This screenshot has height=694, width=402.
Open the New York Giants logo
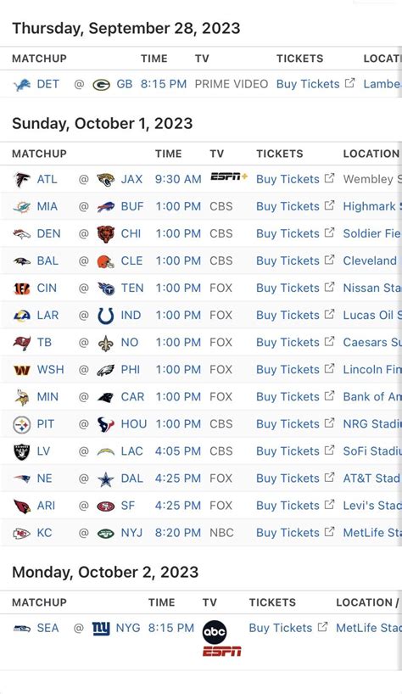coord(101,628)
